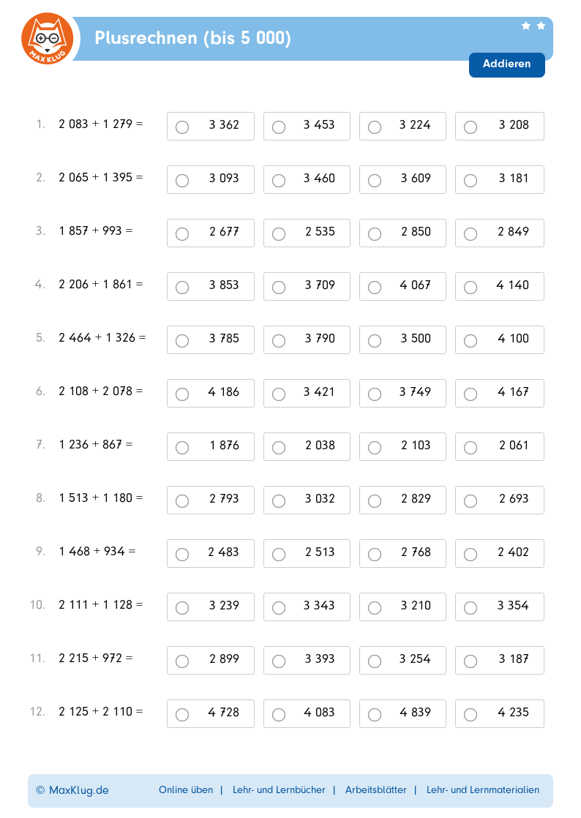Click the two-star difficulty rating

tap(533, 26)
